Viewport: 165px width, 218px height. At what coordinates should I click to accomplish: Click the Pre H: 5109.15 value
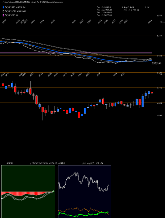[x=104, y=10]
